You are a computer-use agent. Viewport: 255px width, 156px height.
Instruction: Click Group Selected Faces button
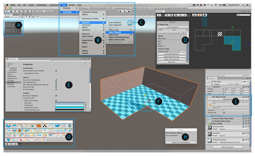tap(172, 54)
